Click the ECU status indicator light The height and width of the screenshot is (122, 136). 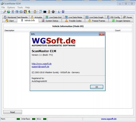click(x=45, y=119)
